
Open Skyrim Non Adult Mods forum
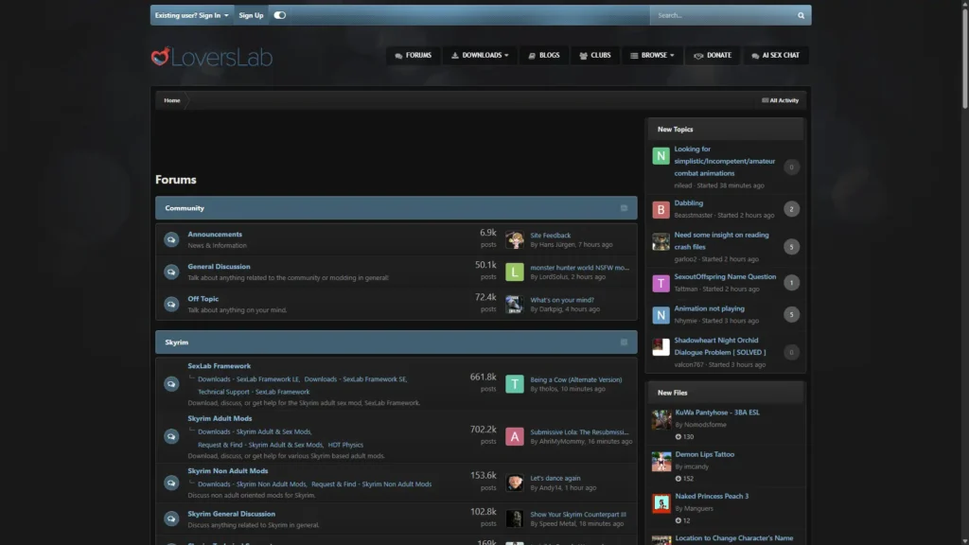(228, 471)
